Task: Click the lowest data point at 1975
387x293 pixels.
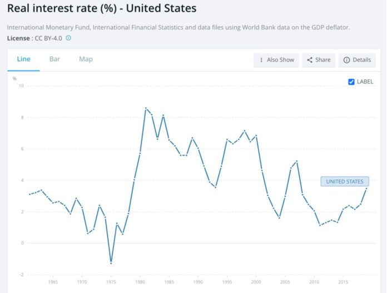Action: pyautogui.click(x=111, y=262)
